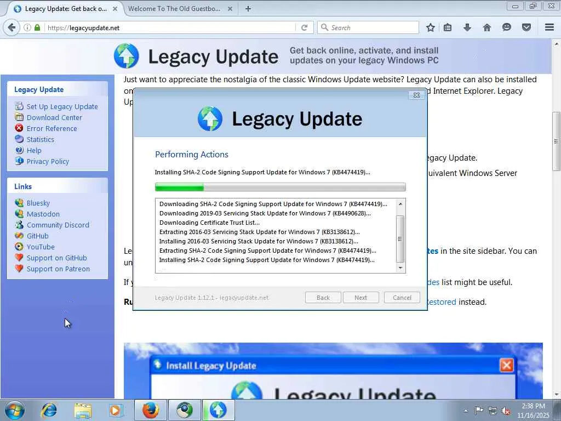Screen dimensions: 561x421
Task: Select log line Installing 2016-03 Servicing Stack Update
Action: point(259,241)
